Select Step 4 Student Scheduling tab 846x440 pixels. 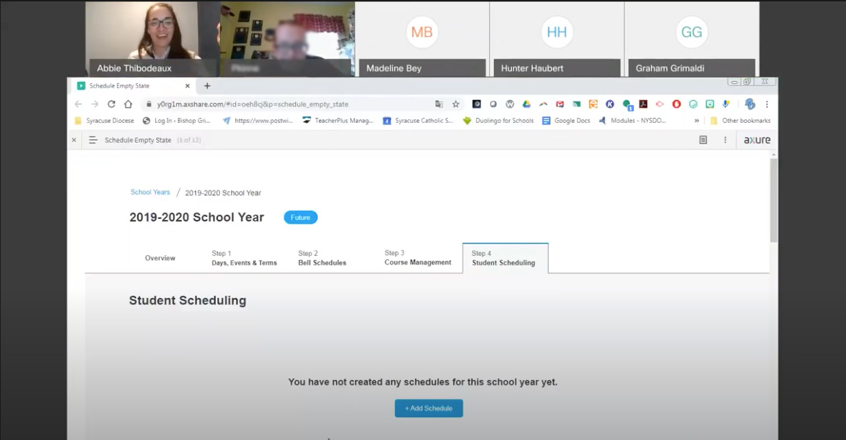[505, 258]
